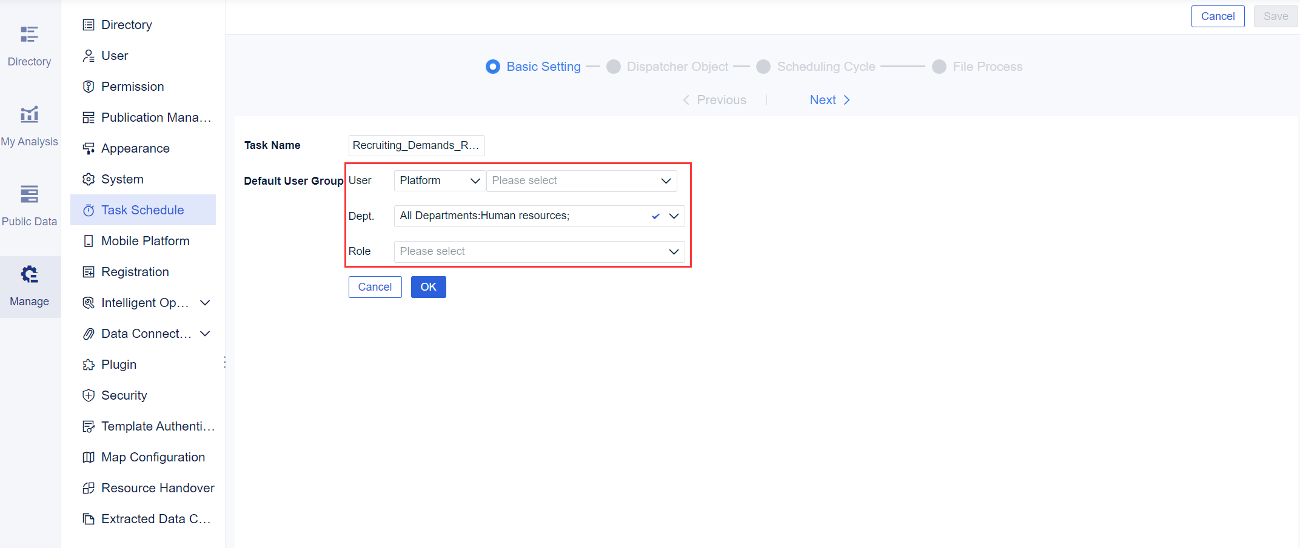
Task: Open Appearance menu item
Action: (x=135, y=148)
